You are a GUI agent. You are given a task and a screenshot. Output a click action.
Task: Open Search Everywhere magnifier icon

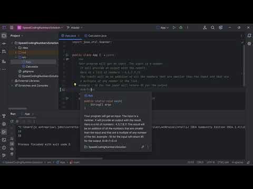[212, 28]
